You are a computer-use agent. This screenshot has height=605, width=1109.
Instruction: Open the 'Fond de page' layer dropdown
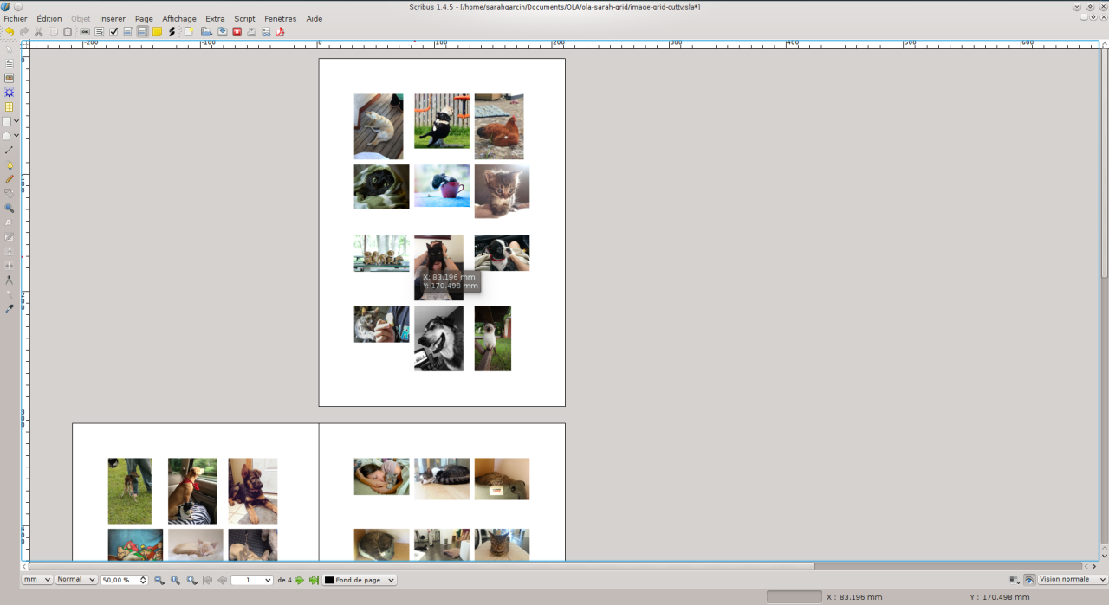pyautogui.click(x=358, y=580)
